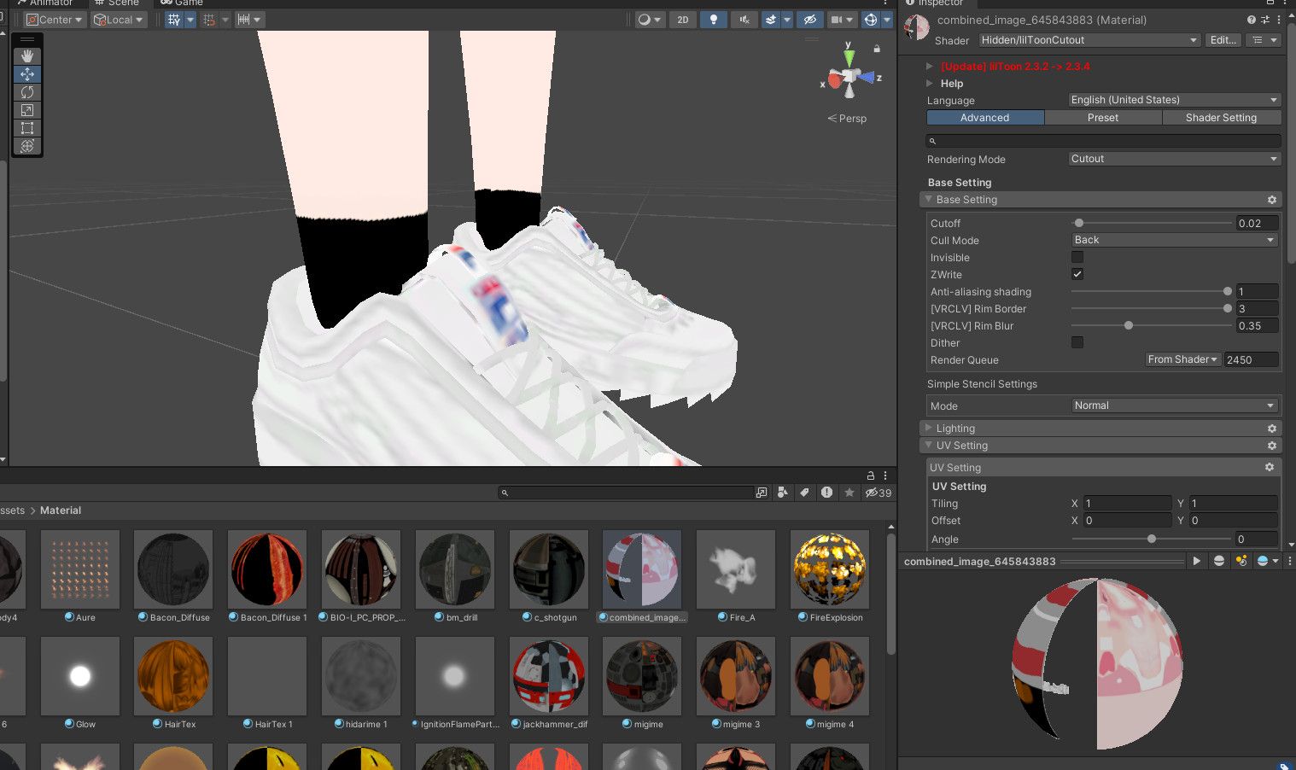Open the Shader dropdown Hidden/lilToonCutout

[x=1089, y=40]
